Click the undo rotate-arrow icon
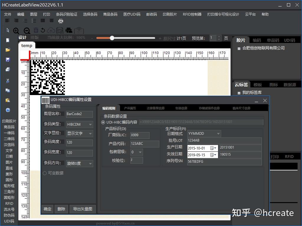302x226 pixels. (43, 30)
